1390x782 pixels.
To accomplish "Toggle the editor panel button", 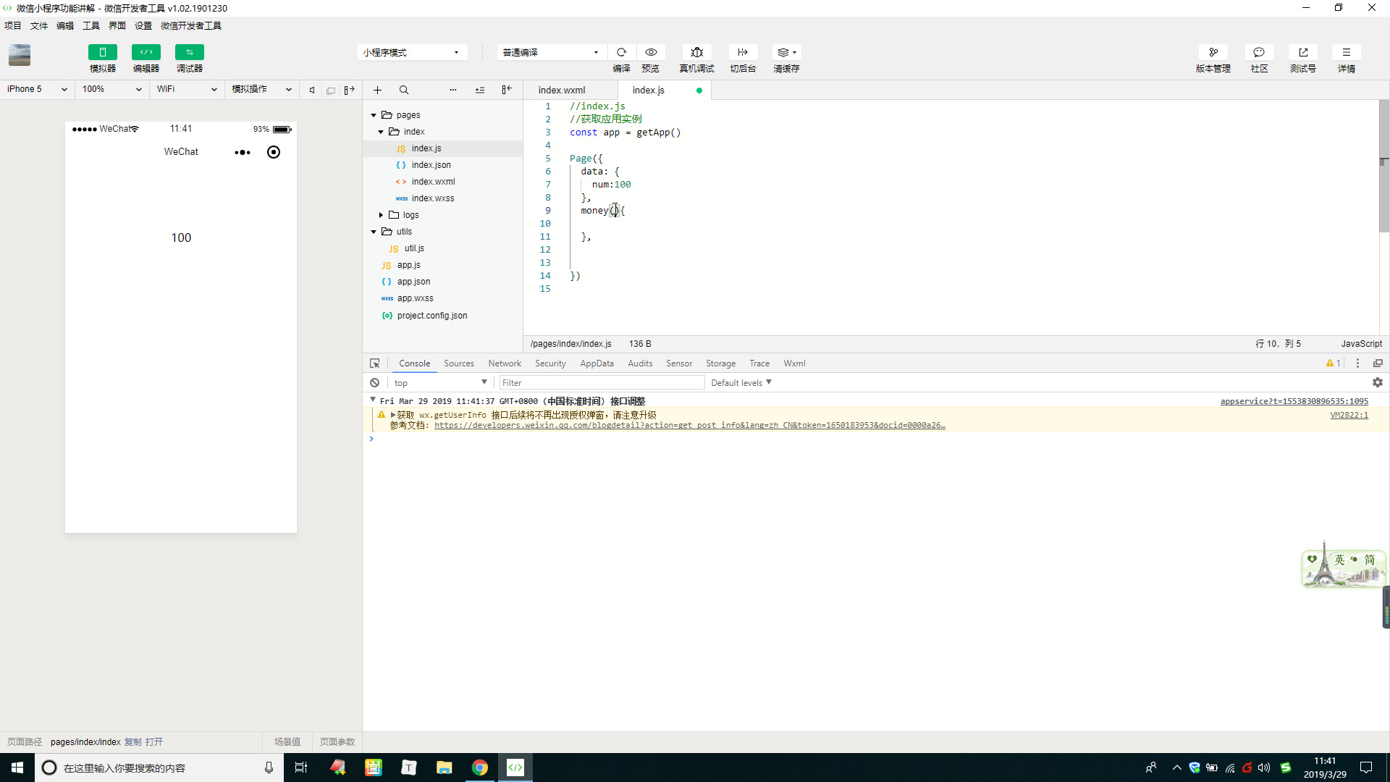I will point(146,52).
